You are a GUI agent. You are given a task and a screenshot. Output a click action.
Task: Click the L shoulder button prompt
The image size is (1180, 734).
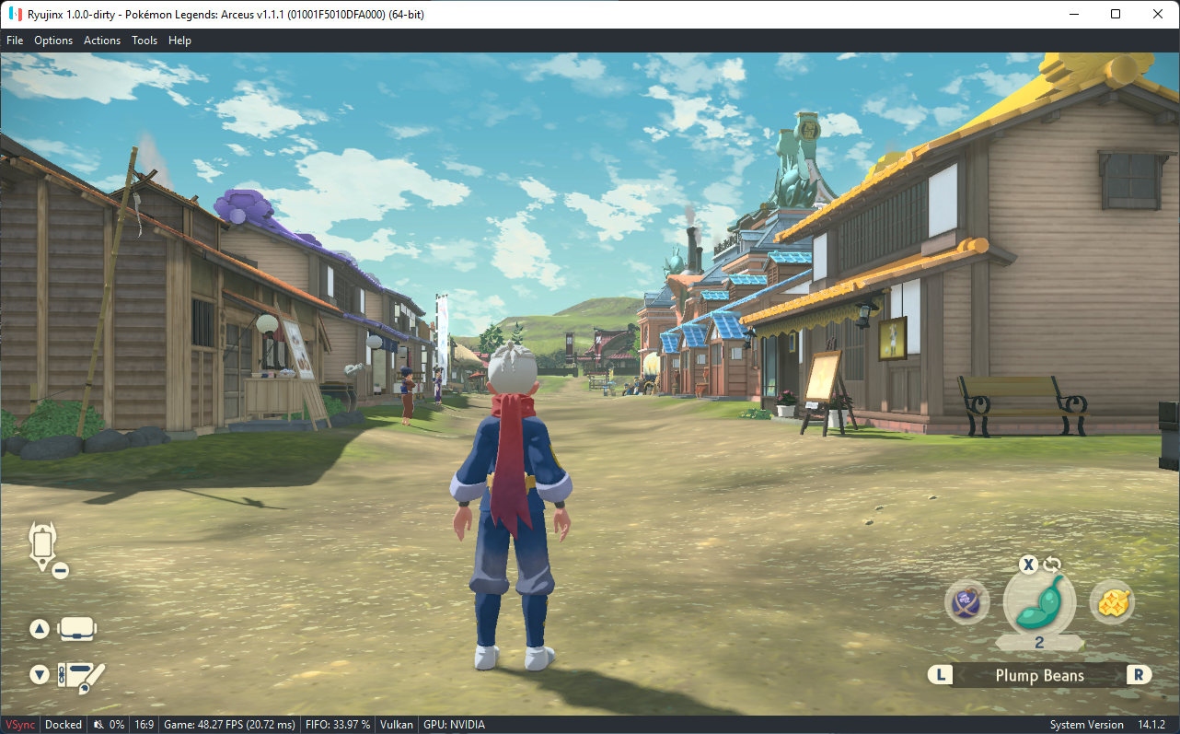940,675
